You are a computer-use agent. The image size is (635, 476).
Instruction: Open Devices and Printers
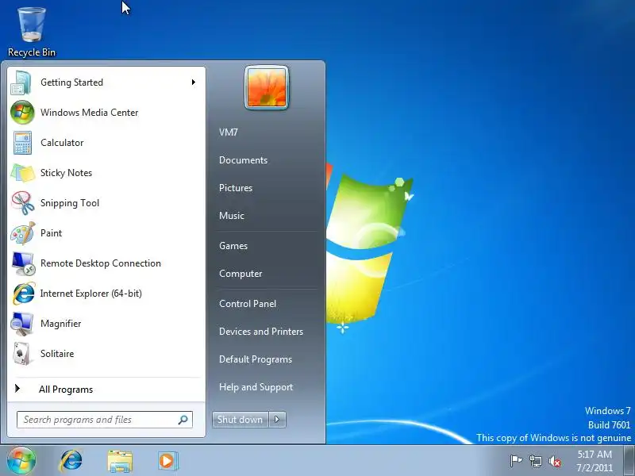261,332
